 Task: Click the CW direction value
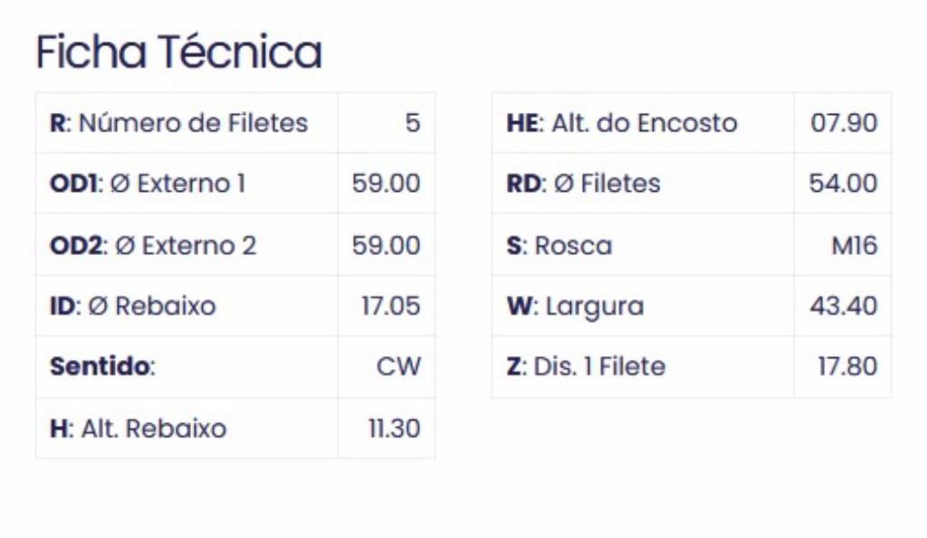pos(398,367)
